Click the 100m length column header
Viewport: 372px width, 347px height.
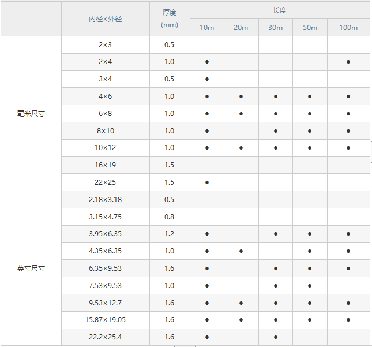348,28
